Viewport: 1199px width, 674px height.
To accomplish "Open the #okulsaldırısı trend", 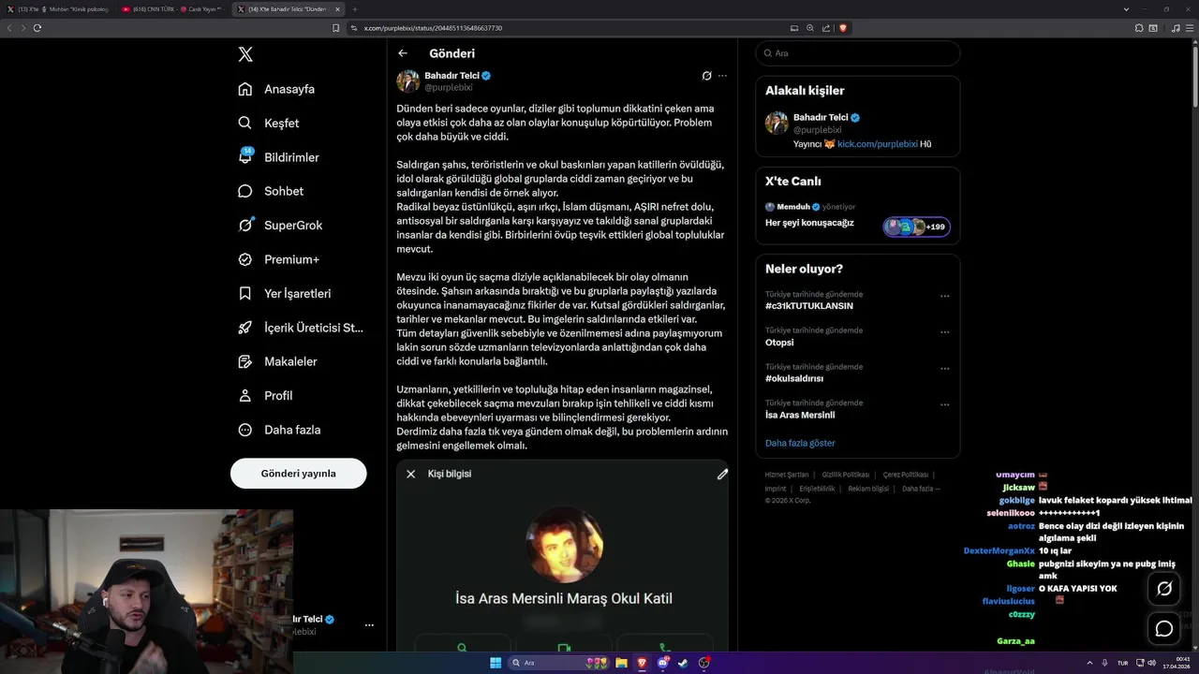I will (x=794, y=378).
